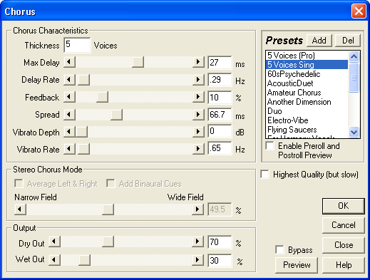Image resolution: width=370 pixels, height=280 pixels.
Task: Click the Narrow/Wide Field slider thumb
Action: [x=108, y=209]
